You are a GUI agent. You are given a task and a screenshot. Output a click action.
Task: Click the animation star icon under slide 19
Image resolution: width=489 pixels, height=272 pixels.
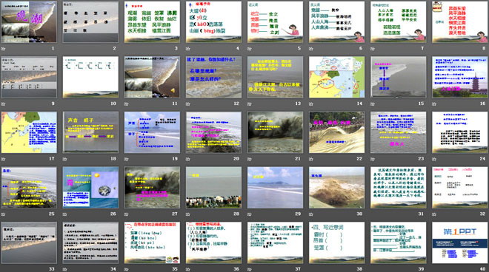click(x=126, y=159)
